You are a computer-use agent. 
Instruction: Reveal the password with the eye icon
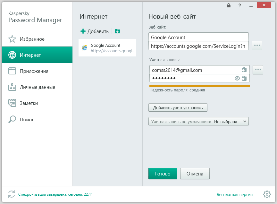(237, 78)
